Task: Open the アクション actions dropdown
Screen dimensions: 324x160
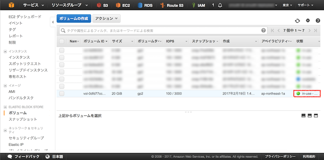Action: tap(107, 18)
